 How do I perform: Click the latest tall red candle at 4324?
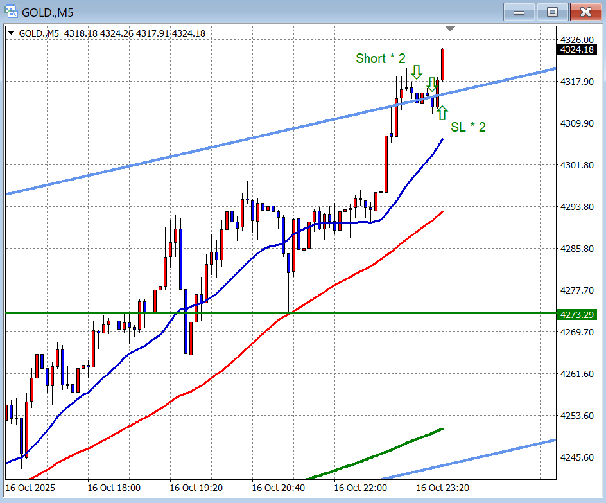point(442,64)
